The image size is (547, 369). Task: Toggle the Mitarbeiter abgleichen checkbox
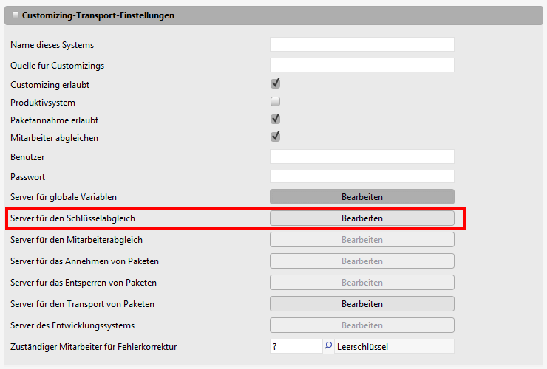point(275,137)
